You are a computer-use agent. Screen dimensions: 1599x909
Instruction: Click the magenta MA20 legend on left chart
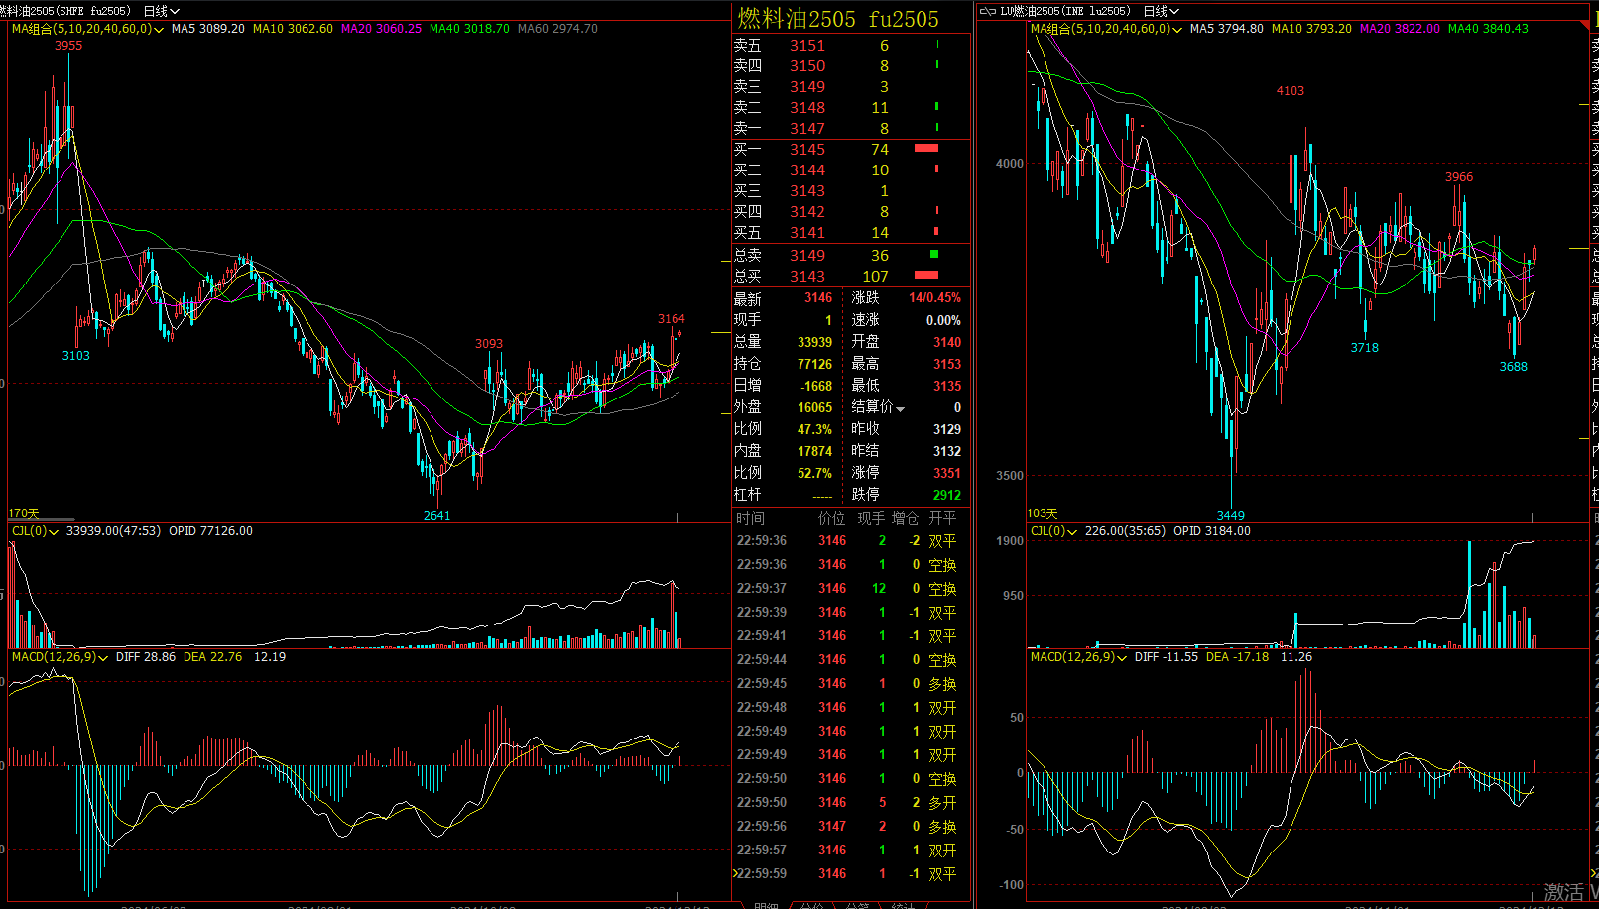click(x=381, y=29)
